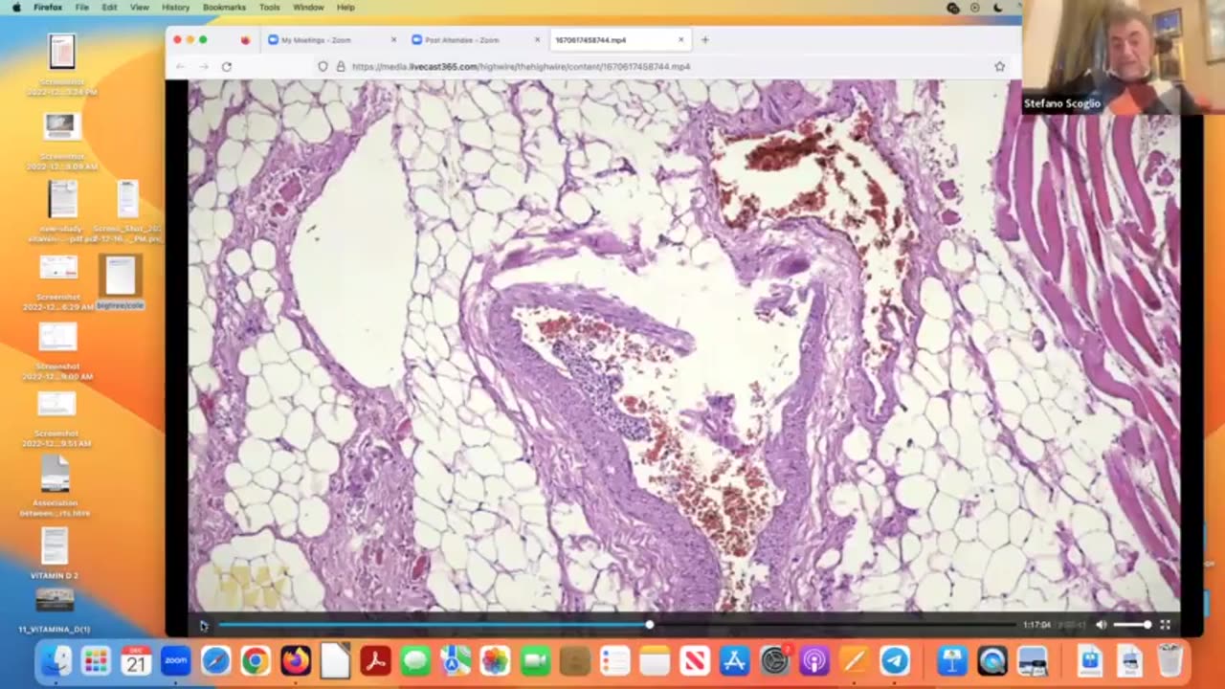Viewport: 1225px width, 689px height.
Task: Switch to the Post Attendee - Zoom tab
Action: pyautogui.click(x=476, y=40)
